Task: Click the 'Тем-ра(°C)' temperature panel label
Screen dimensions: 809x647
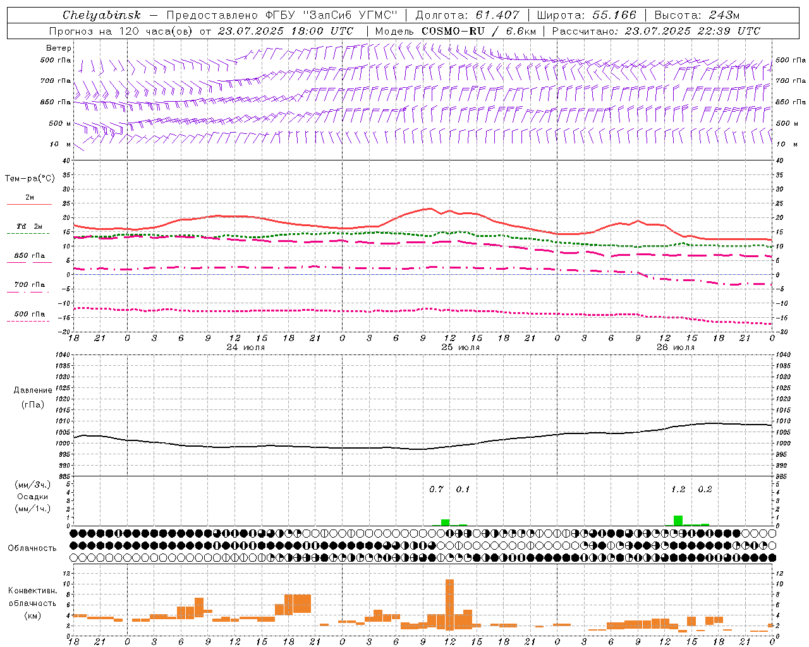Action: (x=30, y=178)
